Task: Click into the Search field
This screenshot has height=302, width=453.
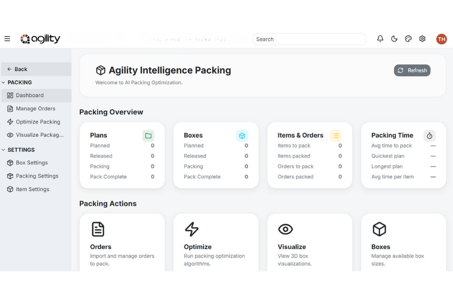Action: 310,39
